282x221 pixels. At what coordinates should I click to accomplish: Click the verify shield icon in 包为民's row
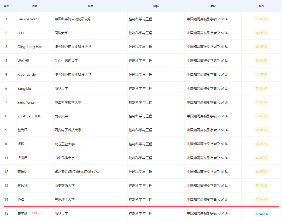(x=266, y=130)
